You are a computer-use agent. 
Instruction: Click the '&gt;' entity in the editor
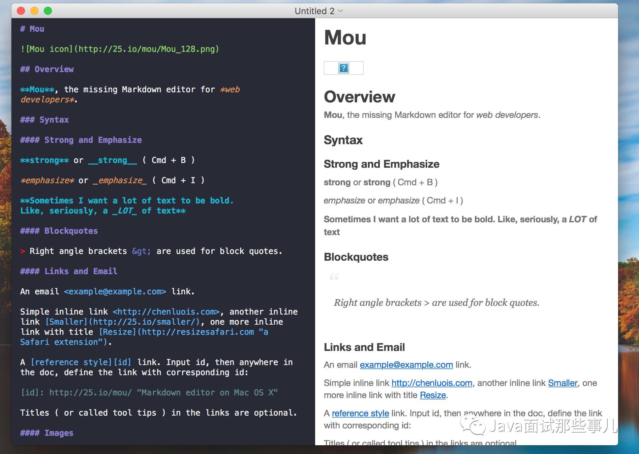142,251
